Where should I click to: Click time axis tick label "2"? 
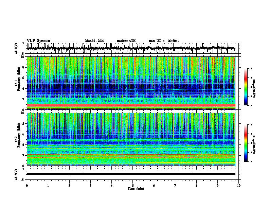click(x=69, y=186)
